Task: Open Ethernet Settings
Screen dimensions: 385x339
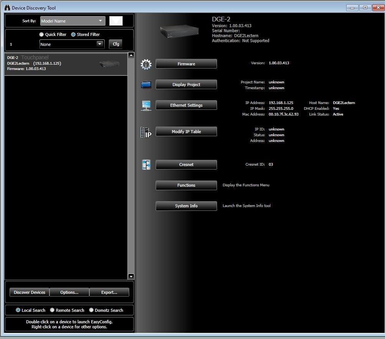Action: [186, 105]
